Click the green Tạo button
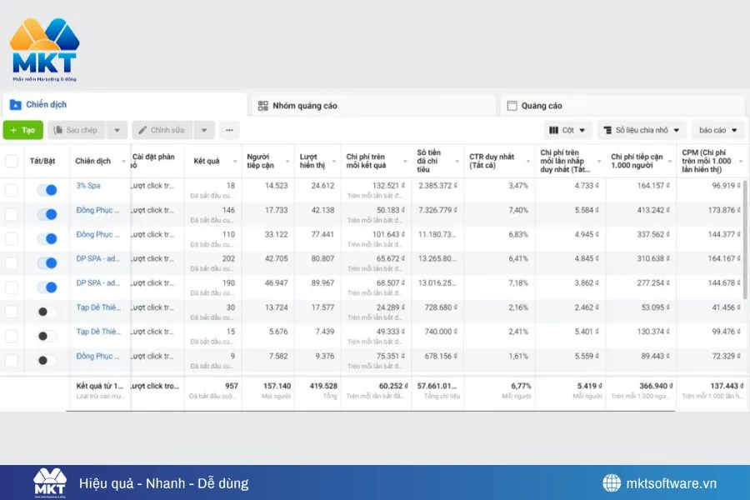This screenshot has width=750, height=500. (x=22, y=129)
